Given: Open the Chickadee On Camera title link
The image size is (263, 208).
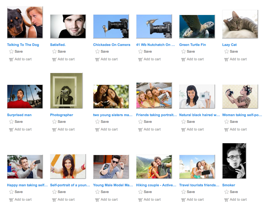Looking at the screenshot, I should (x=112, y=45).
